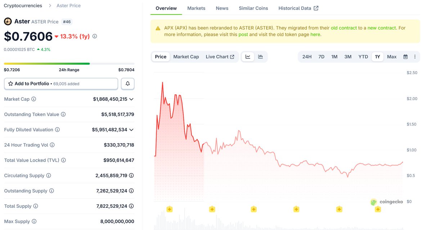Open the chart three-dot options menu
This screenshot has width=432, height=230.
415,57
